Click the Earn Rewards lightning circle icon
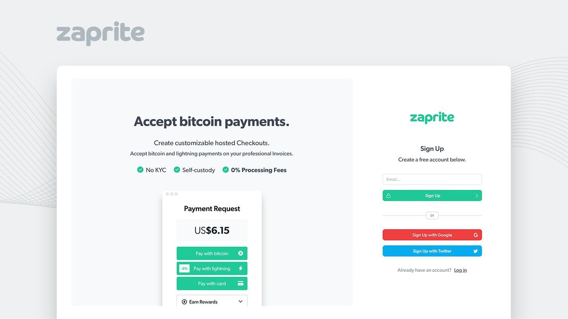The image size is (568, 319). [184, 302]
